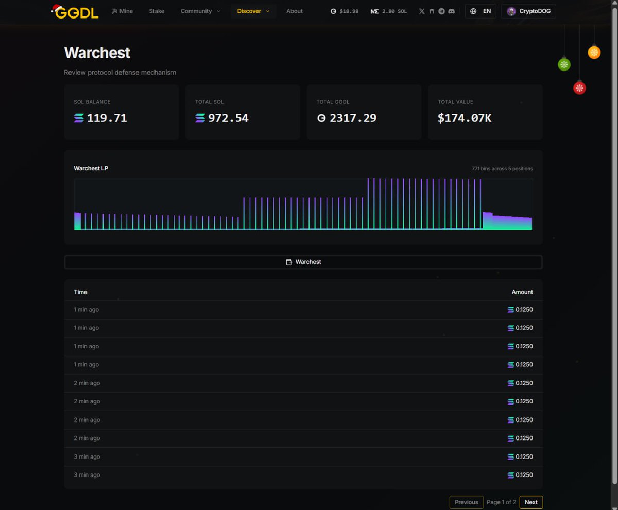Click the Magic Eden 2.80 SOL indicator

point(388,11)
